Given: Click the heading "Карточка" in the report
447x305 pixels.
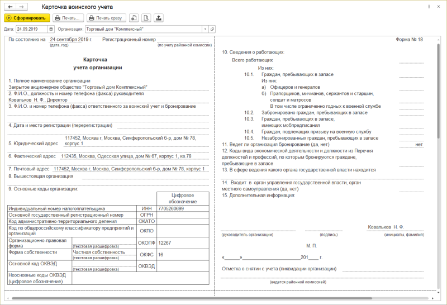Looking at the screenshot, I should coord(95,60).
